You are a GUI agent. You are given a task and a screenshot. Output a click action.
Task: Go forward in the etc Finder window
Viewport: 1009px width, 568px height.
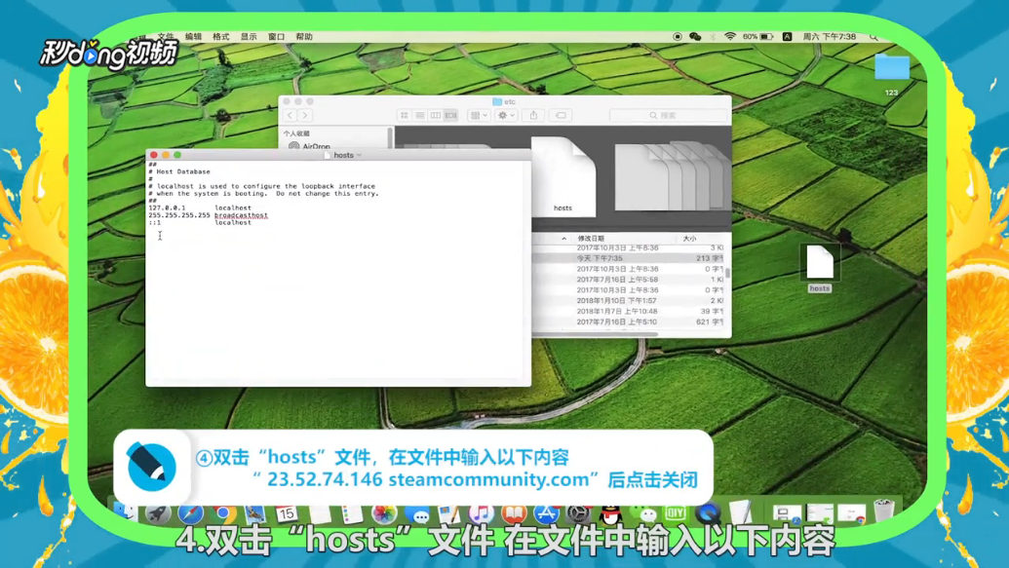(305, 115)
